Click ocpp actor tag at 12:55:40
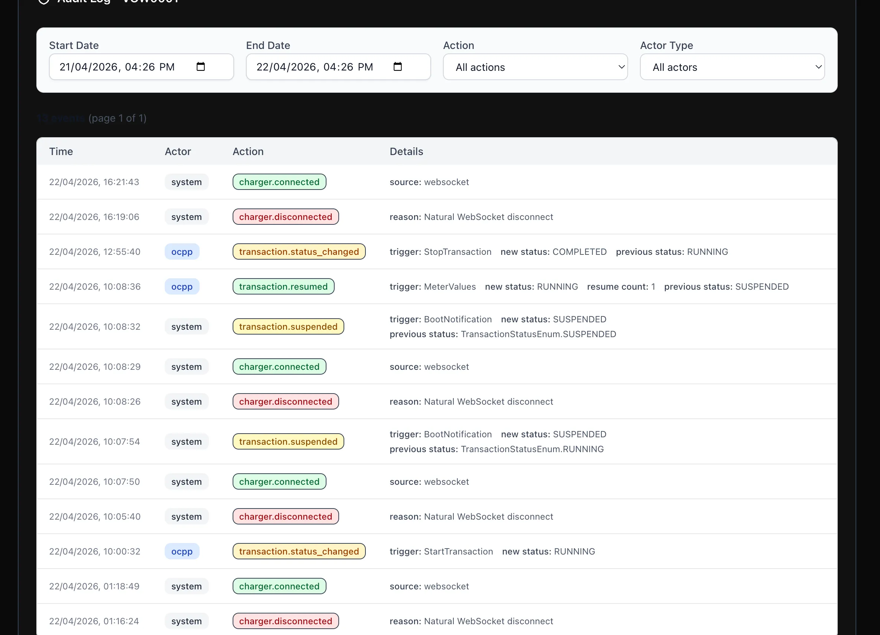Viewport: 880px width, 635px height. click(x=182, y=252)
